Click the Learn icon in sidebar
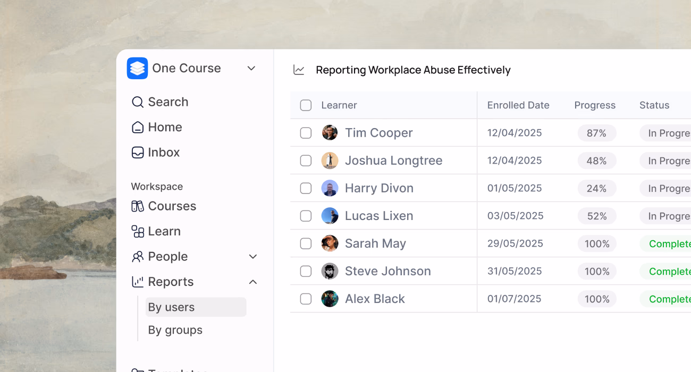691x372 pixels. [137, 231]
